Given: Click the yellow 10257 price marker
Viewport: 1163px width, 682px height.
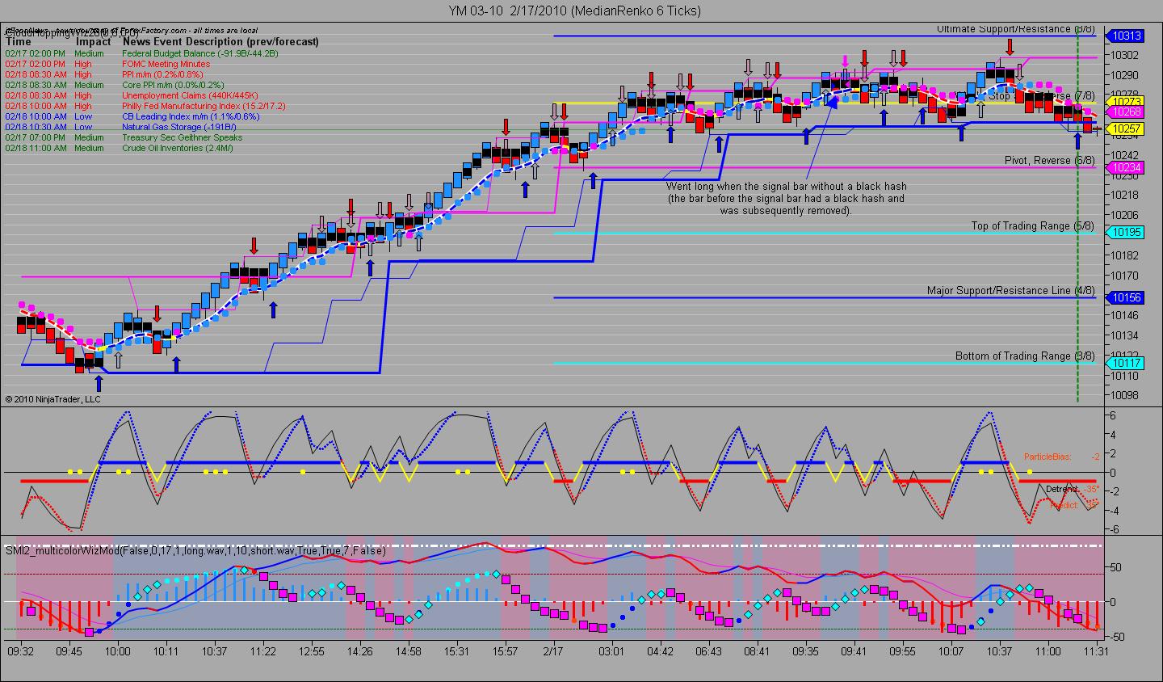Looking at the screenshot, I should 1125,128.
